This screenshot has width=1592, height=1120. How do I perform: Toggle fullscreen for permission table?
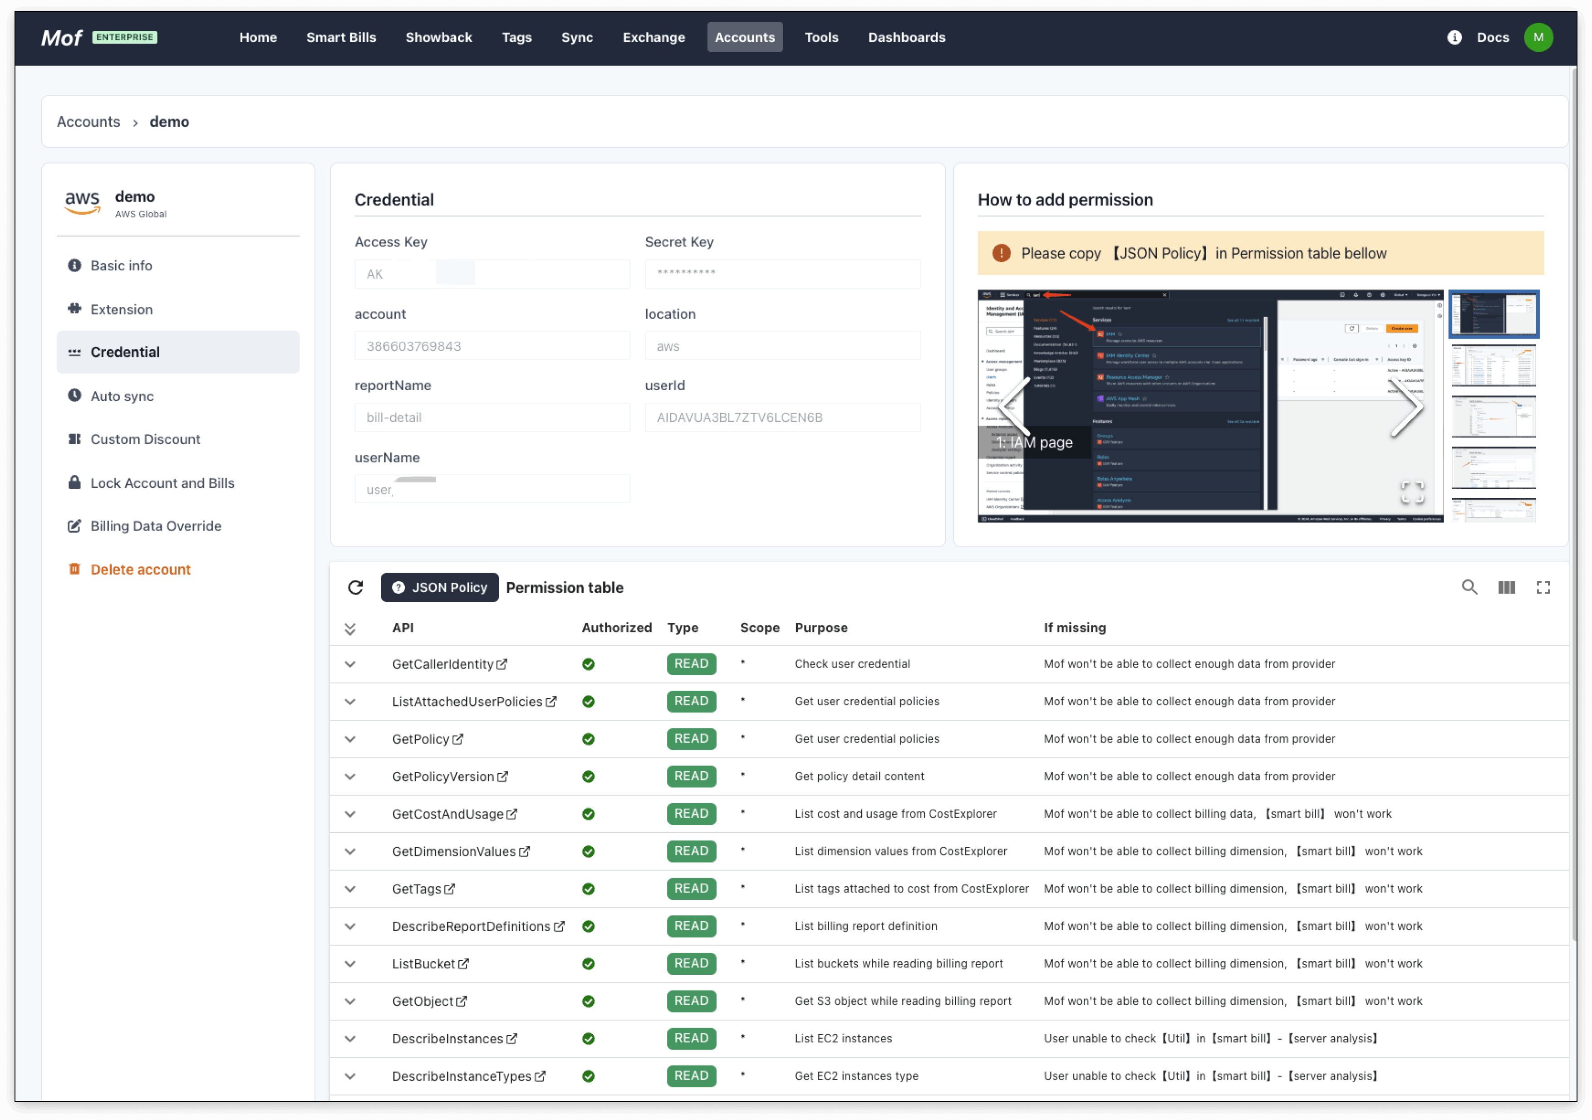tap(1543, 588)
